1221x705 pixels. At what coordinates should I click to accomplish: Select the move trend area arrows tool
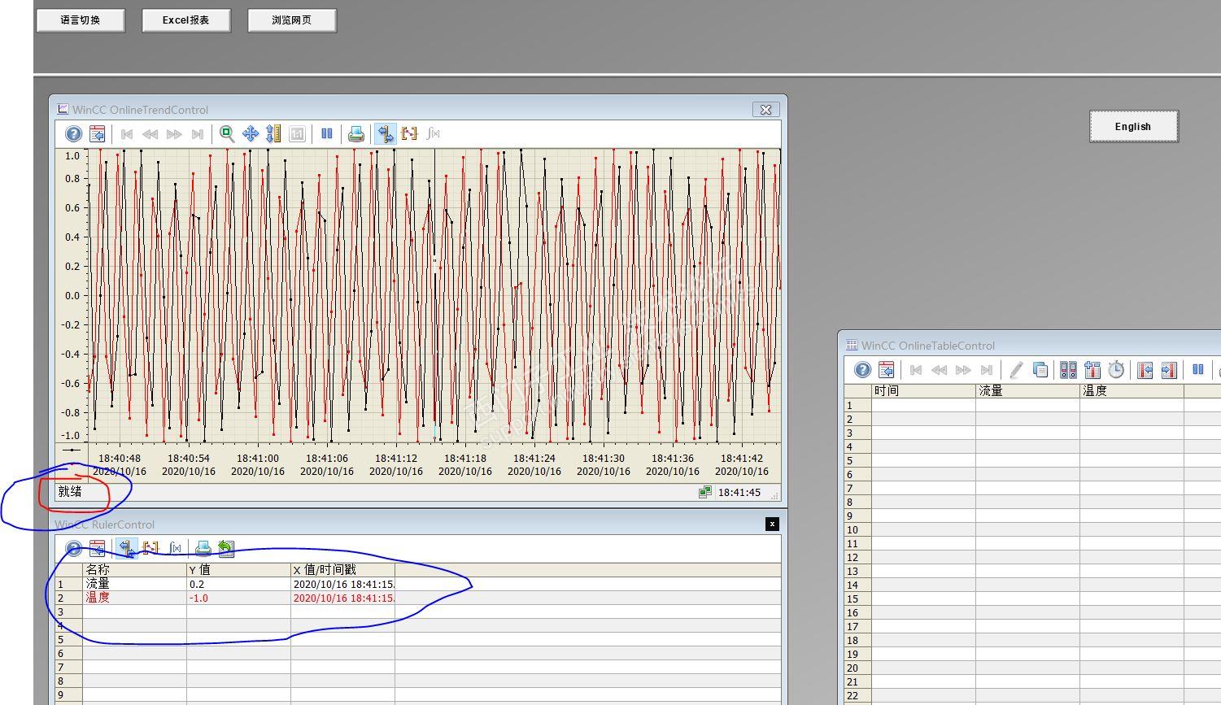(x=251, y=134)
